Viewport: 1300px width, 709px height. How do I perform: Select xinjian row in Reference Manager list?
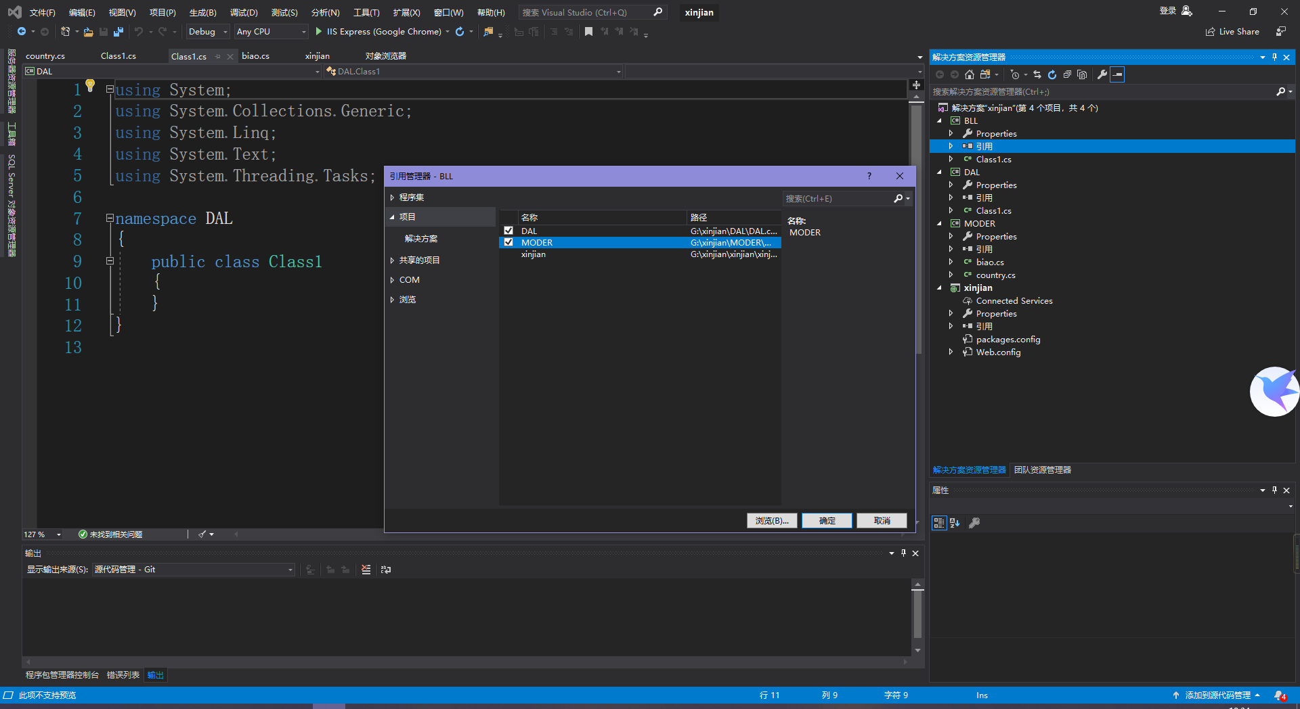click(640, 254)
